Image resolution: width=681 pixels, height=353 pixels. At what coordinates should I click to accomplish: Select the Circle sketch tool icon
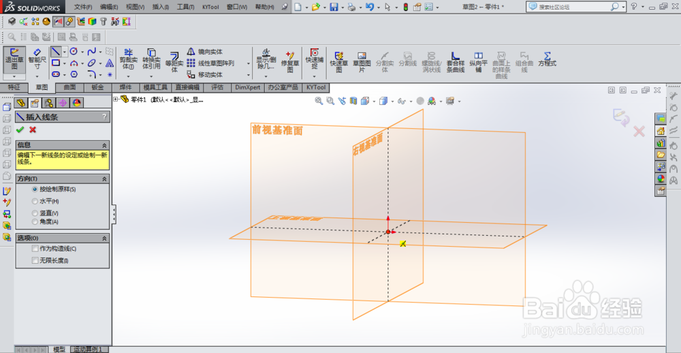tap(74, 52)
